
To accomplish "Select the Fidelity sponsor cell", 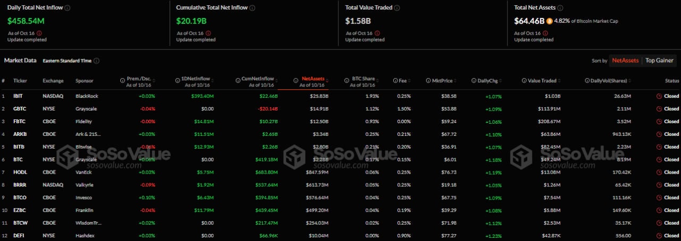I will (84, 122).
